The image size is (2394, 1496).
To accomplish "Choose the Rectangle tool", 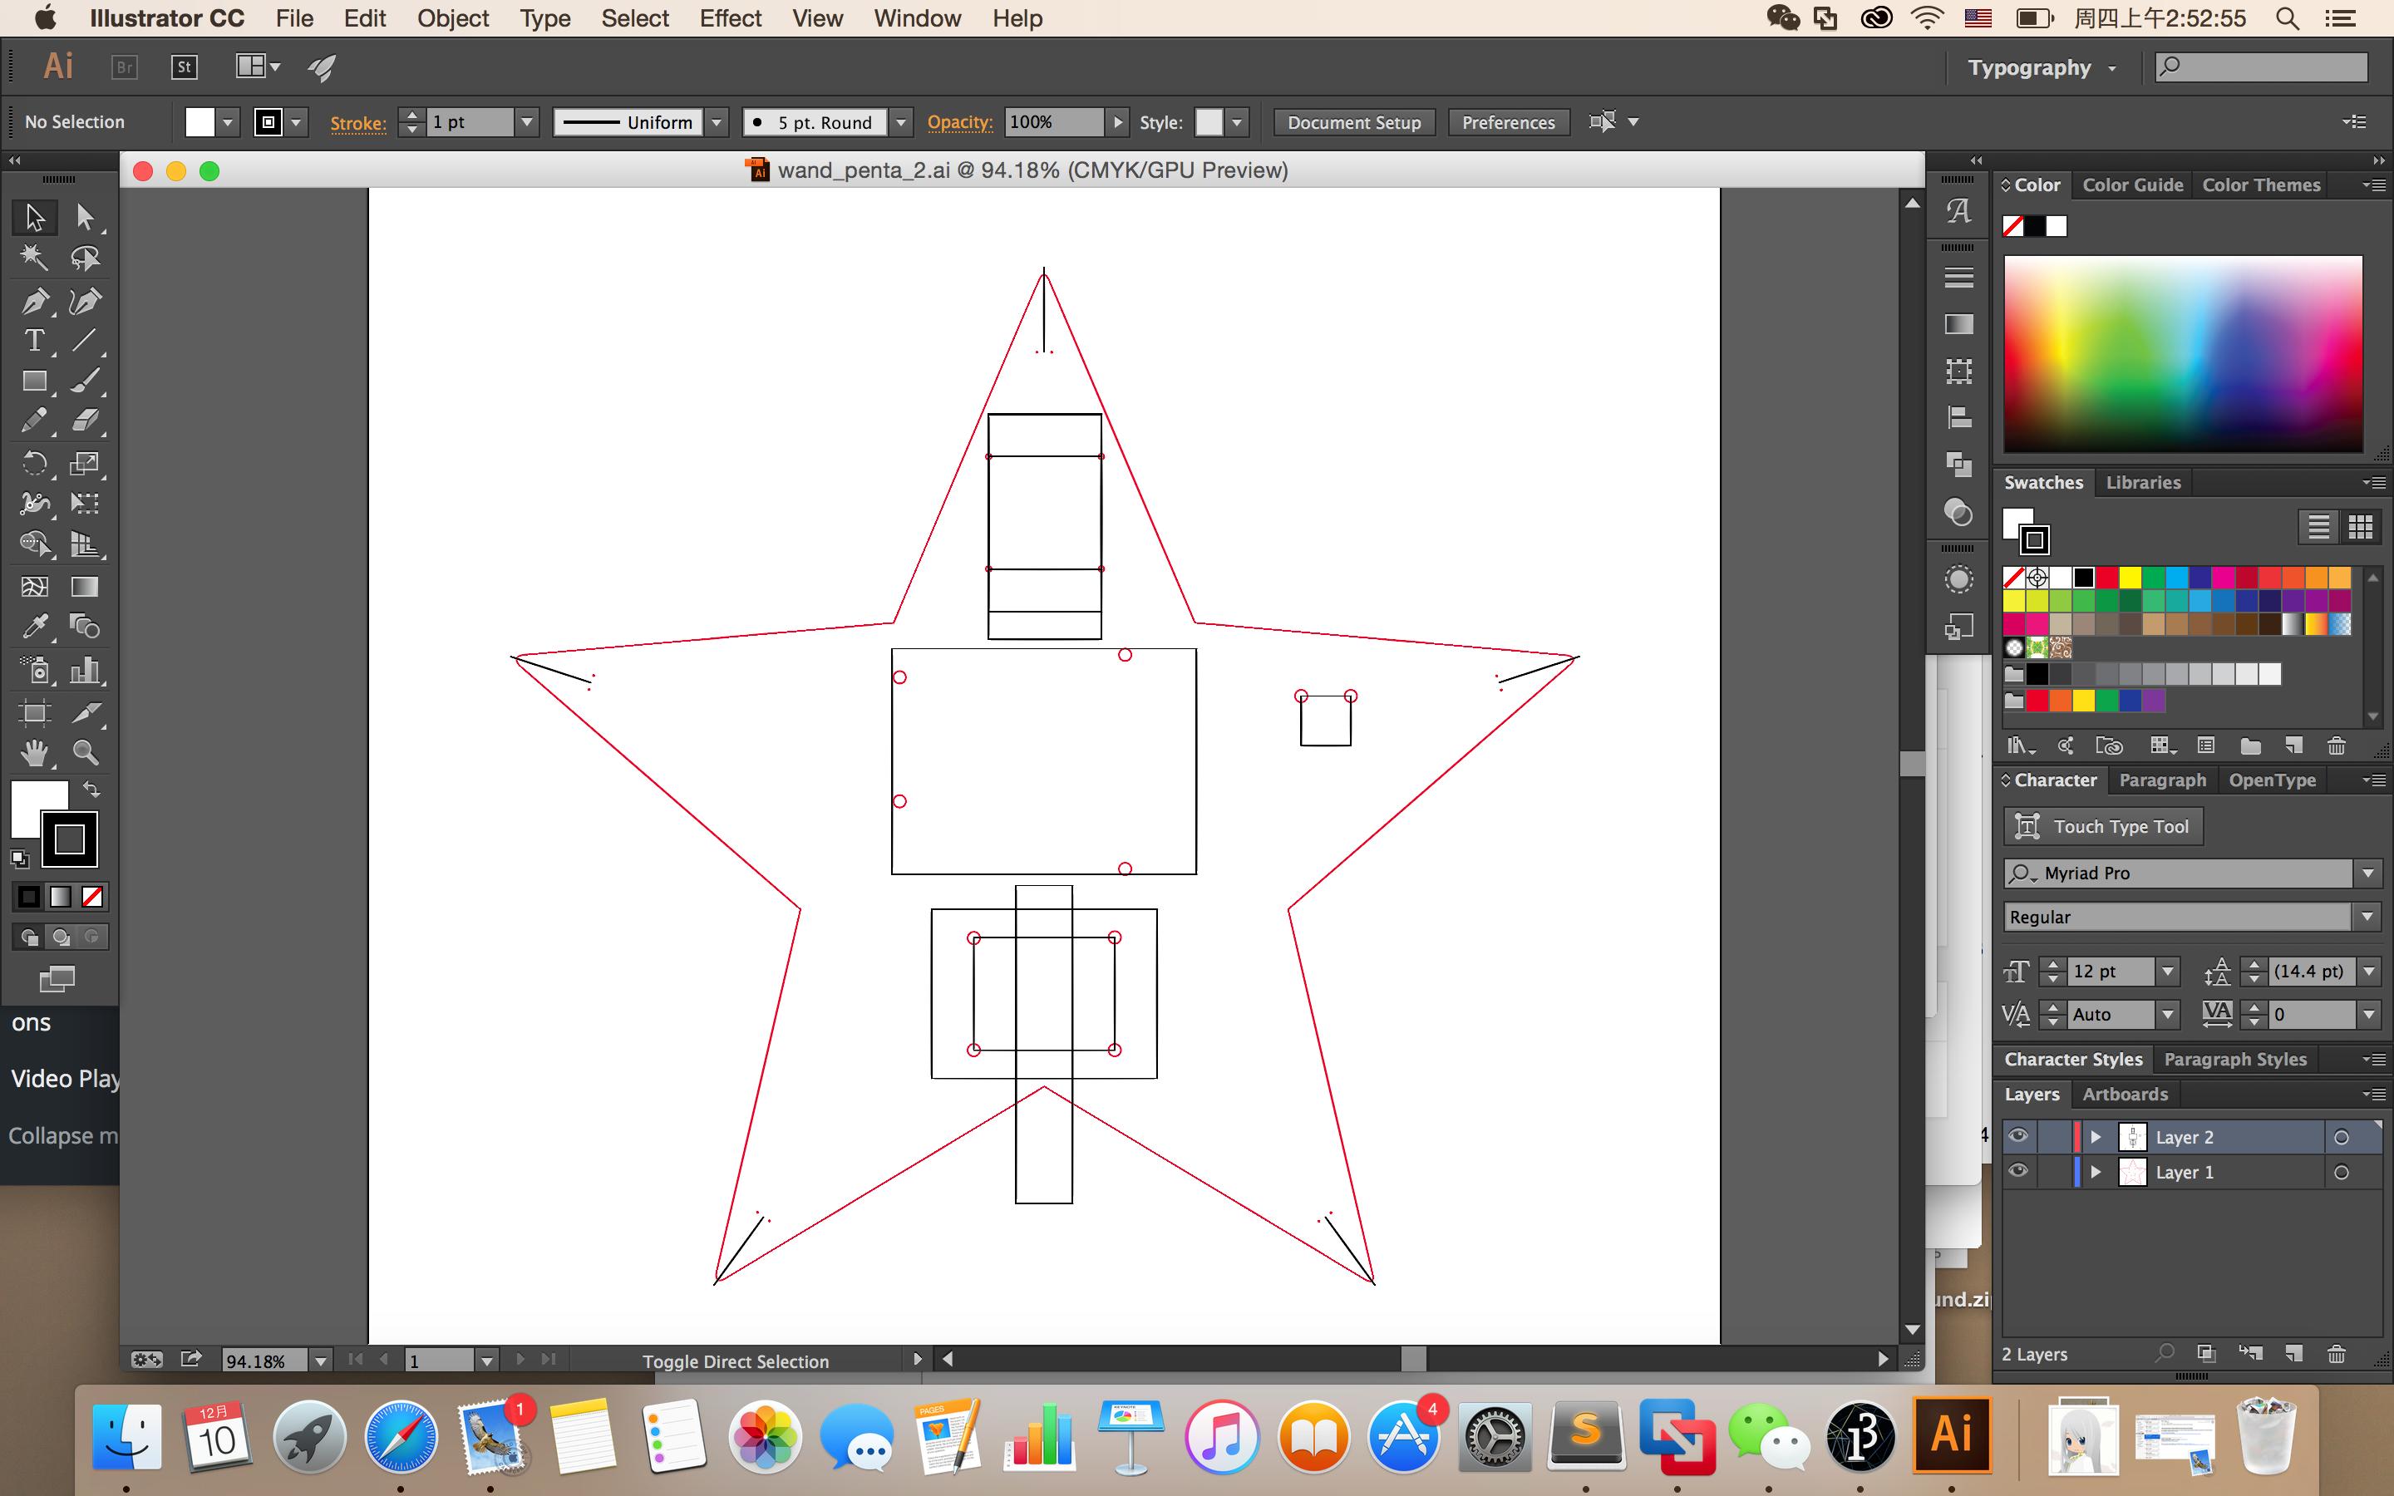I will coord(35,382).
